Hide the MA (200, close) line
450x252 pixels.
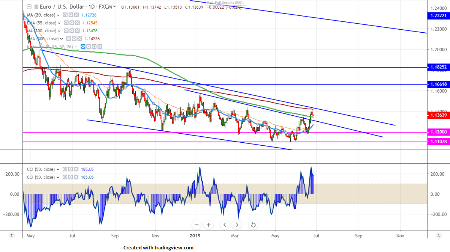coord(66,31)
